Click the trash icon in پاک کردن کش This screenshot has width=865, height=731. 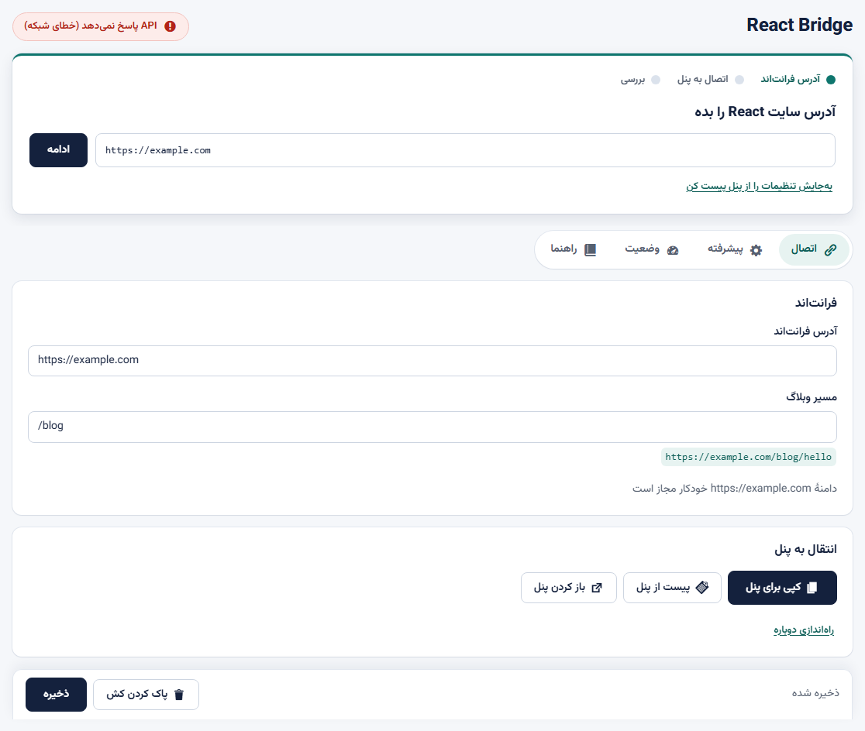tap(179, 695)
